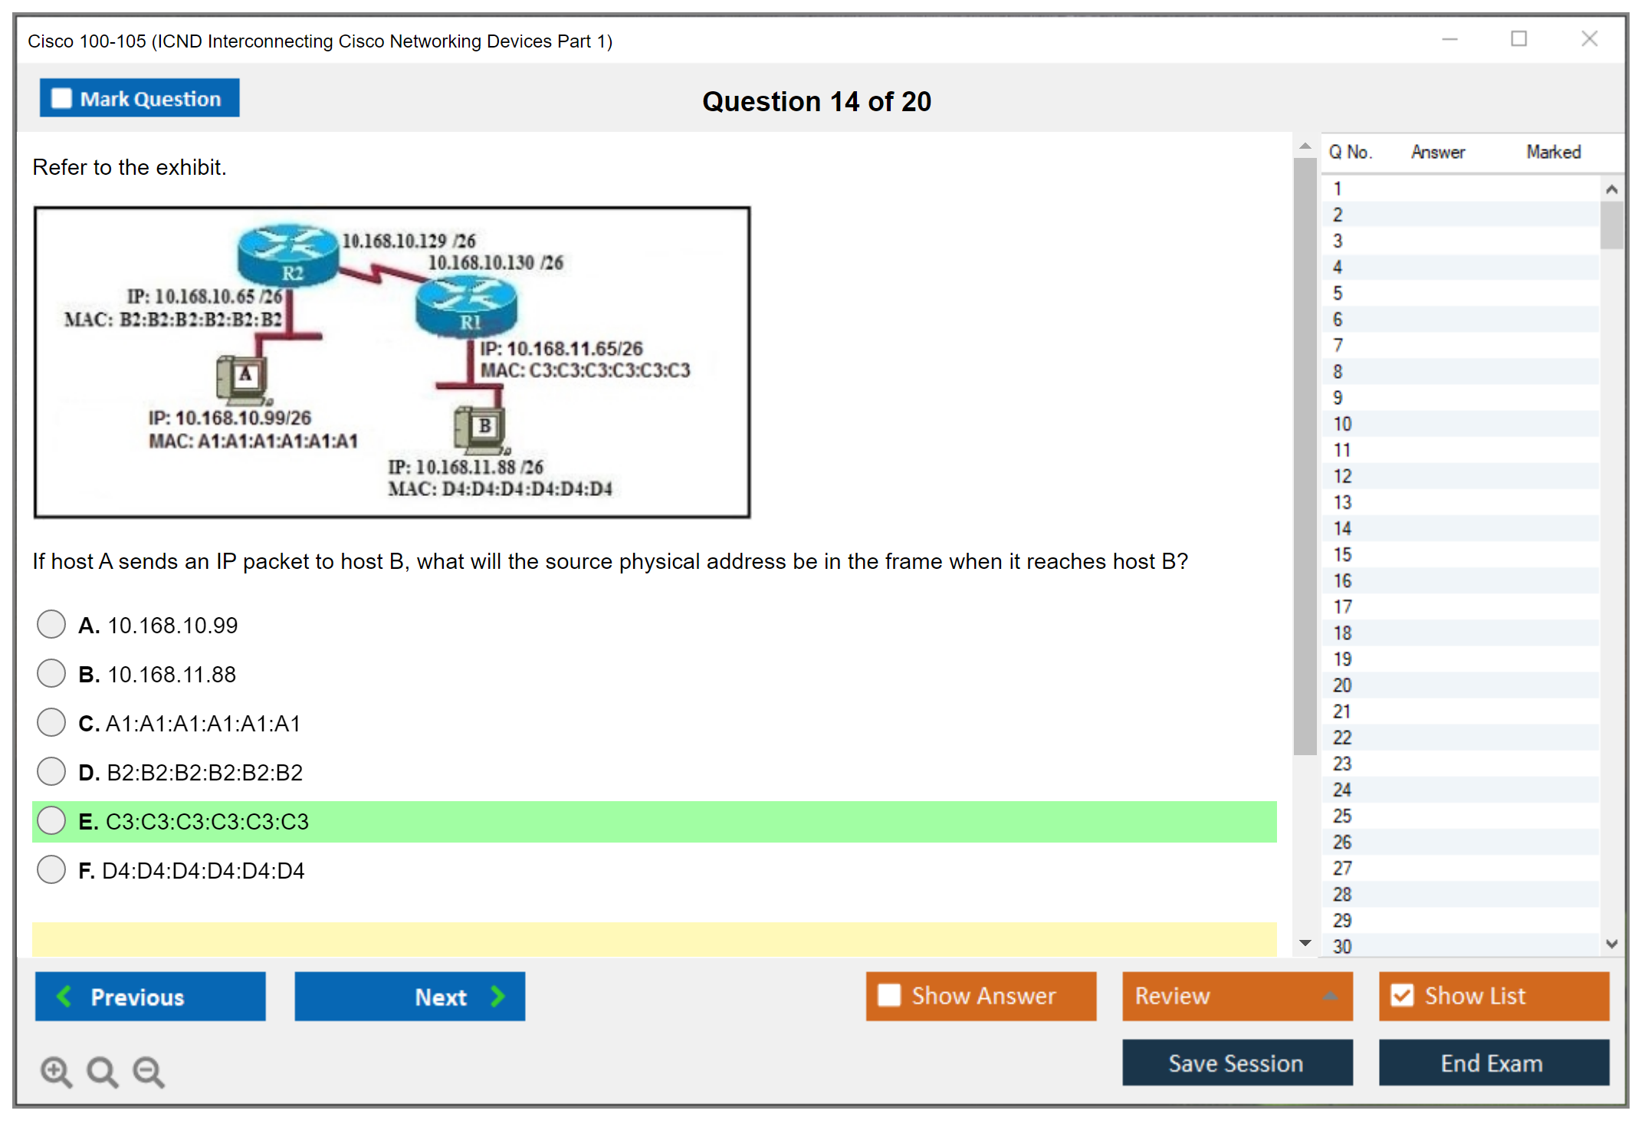
Task: Click the zoom out magnifier icon
Action: pos(148,1071)
